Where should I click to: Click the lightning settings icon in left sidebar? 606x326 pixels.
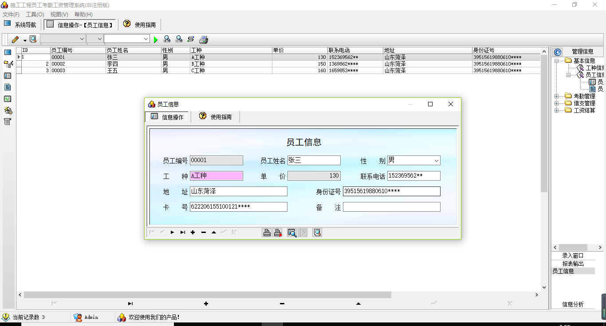pyautogui.click(x=8, y=110)
